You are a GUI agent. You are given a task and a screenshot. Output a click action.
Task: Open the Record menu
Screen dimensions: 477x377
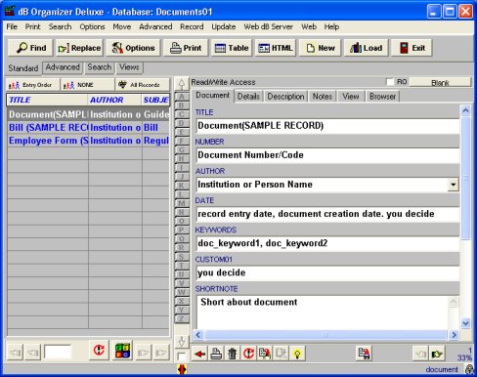(x=192, y=26)
